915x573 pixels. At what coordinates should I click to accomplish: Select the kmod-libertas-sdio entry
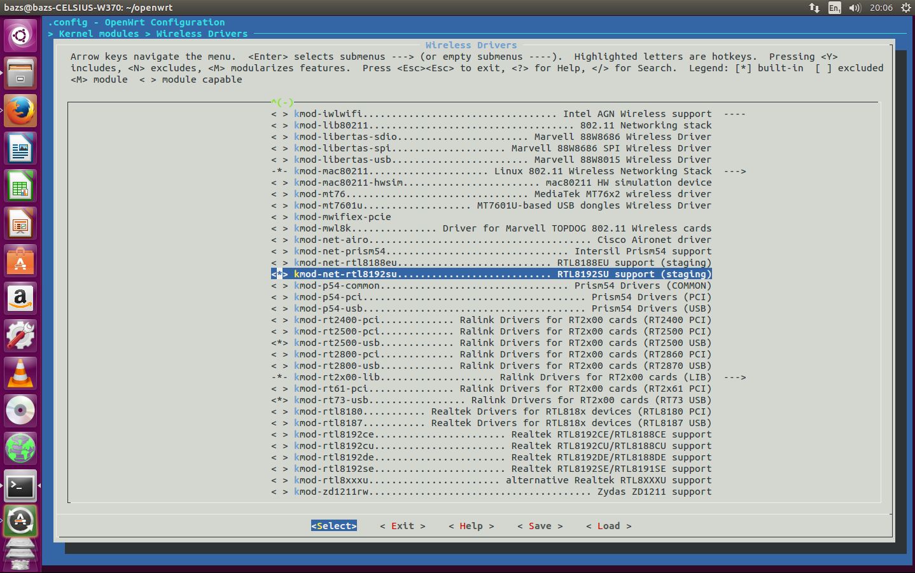(491, 137)
